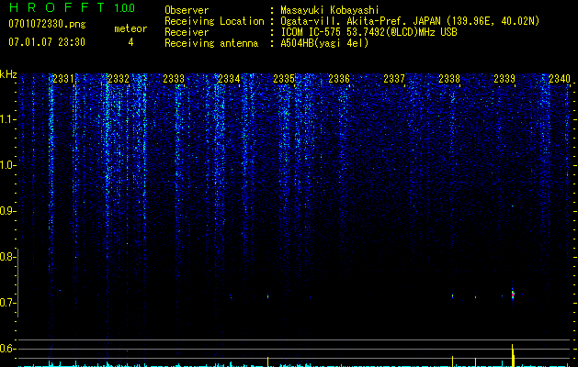
Task: Click the 2339 time marker
Action: 504,78
